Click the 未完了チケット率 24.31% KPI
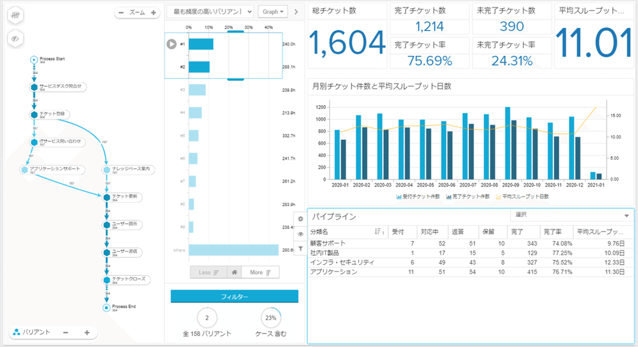Viewport: 638px width, 347px height. (512, 53)
